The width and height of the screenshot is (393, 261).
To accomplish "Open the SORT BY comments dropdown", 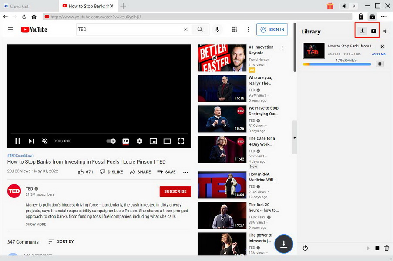I will 61,241.
